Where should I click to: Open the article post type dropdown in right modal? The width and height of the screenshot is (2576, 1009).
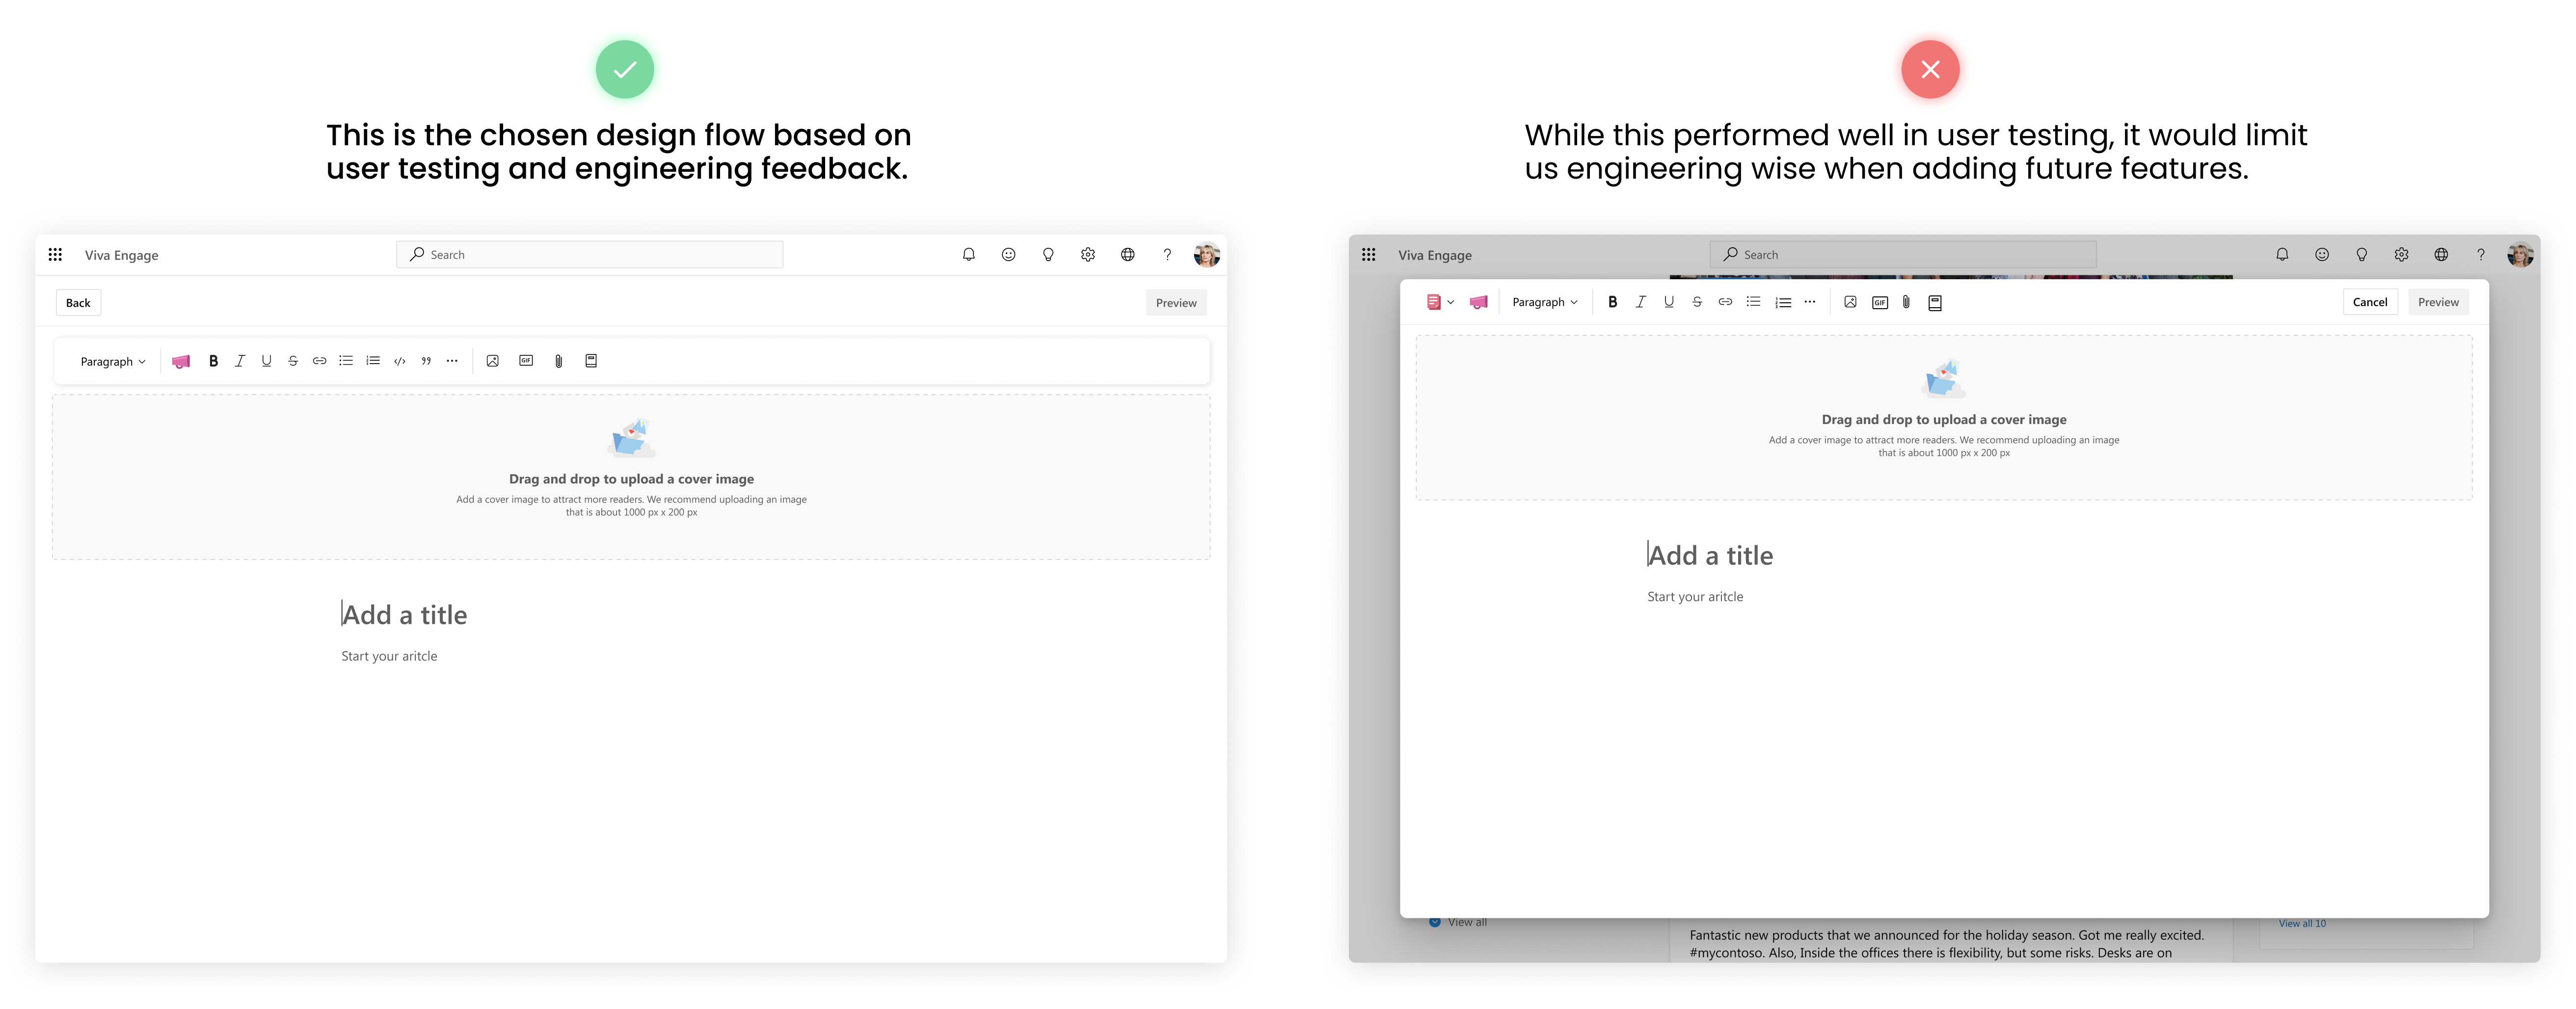tap(1440, 302)
